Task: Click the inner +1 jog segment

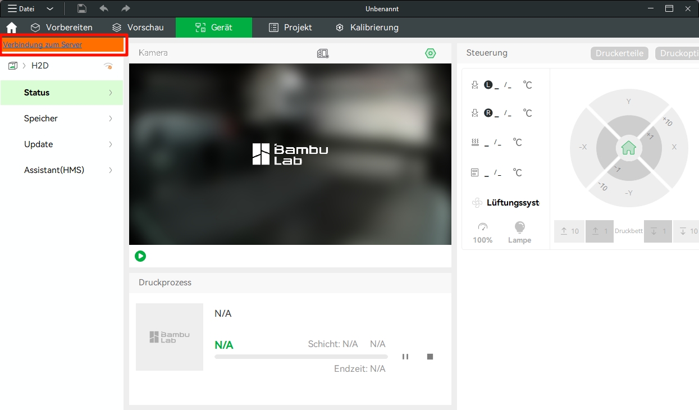Action: coord(650,136)
